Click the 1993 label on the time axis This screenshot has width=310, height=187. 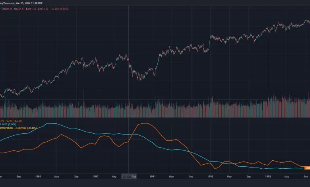[268, 176]
